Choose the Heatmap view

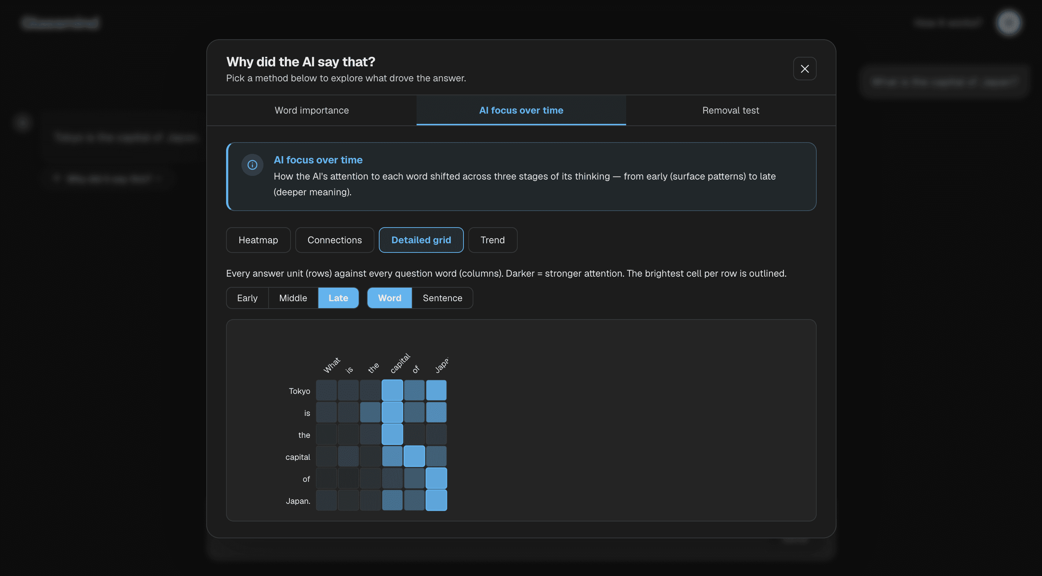(258, 240)
